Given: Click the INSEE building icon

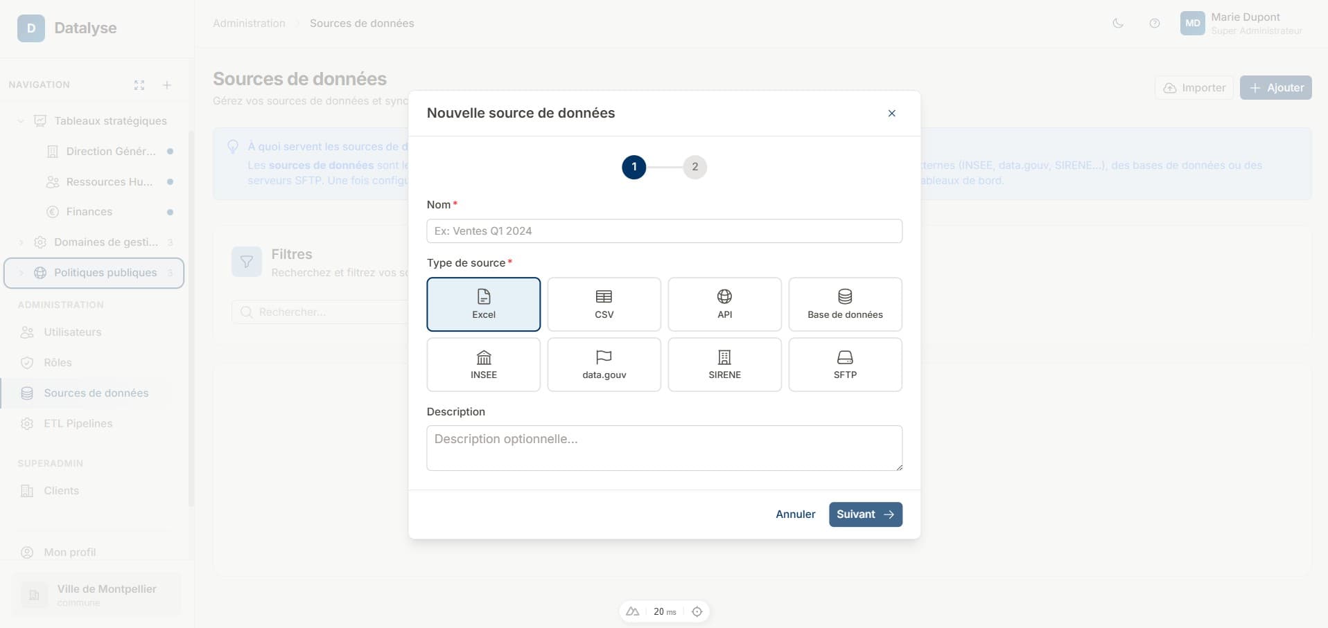Looking at the screenshot, I should (x=483, y=357).
